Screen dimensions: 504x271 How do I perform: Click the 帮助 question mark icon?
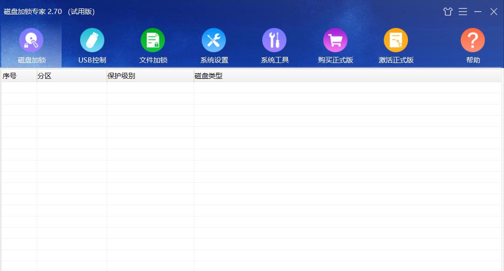472,40
